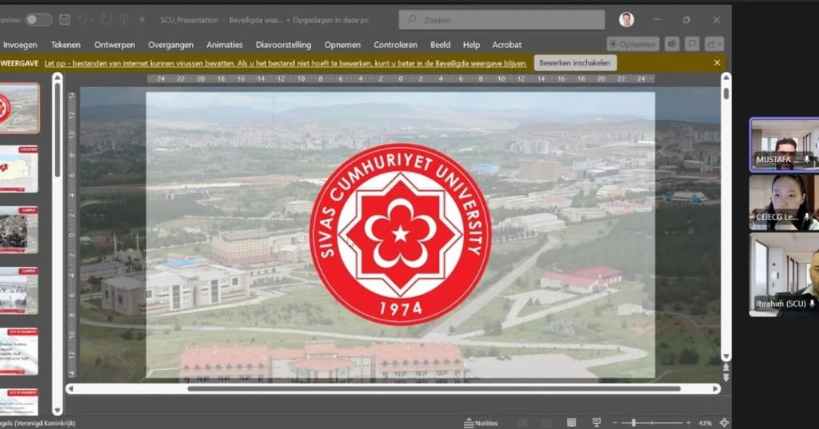
Task: Open the comments pane icon
Action: (x=692, y=45)
